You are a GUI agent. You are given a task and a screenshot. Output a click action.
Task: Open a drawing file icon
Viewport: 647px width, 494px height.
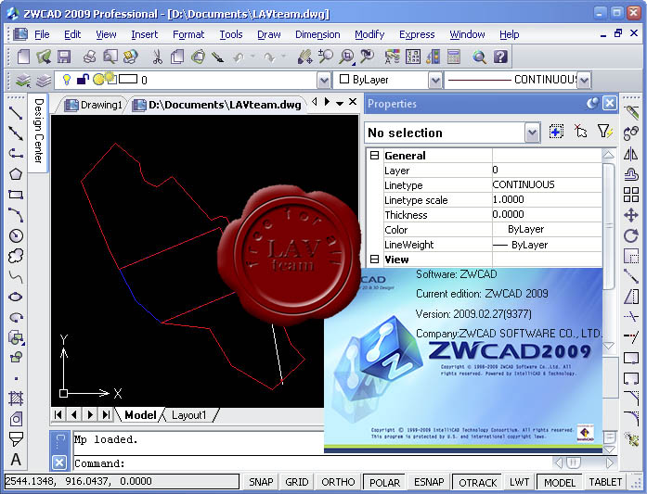(44, 57)
